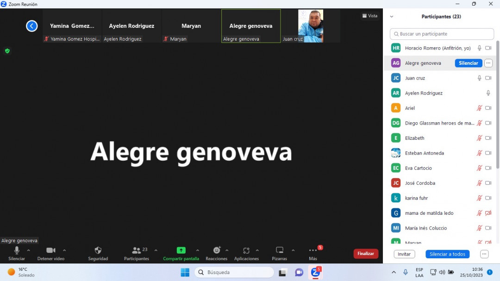Viewport: 500px width, 281px height.
Task: Open video options arrow beside Detener video
Action: coord(64,251)
